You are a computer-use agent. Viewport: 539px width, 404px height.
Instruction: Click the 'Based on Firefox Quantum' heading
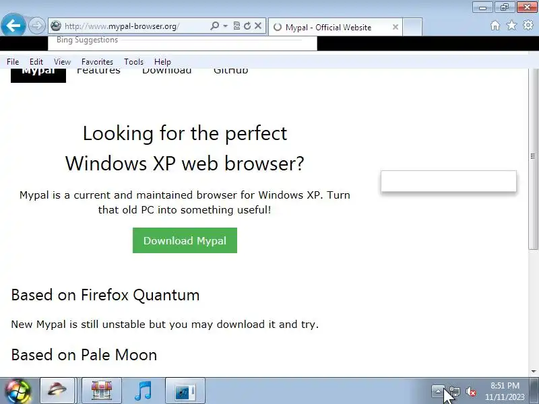pyautogui.click(x=105, y=295)
